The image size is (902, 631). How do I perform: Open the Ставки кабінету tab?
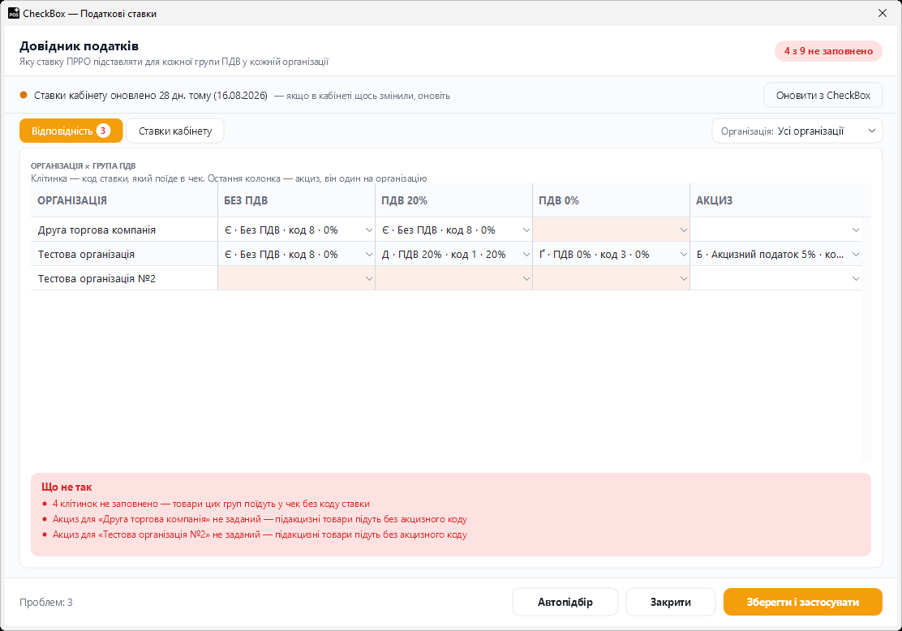(175, 131)
